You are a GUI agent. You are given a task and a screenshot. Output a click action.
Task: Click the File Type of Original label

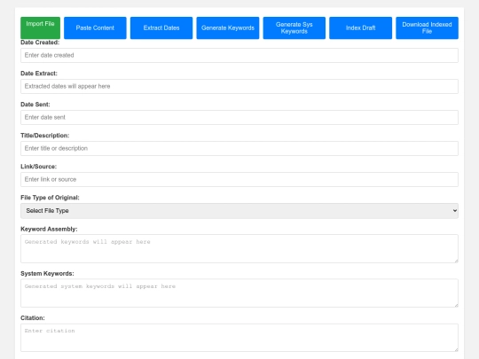50,198
